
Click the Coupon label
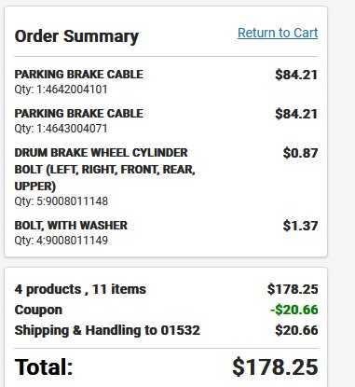(x=38, y=311)
